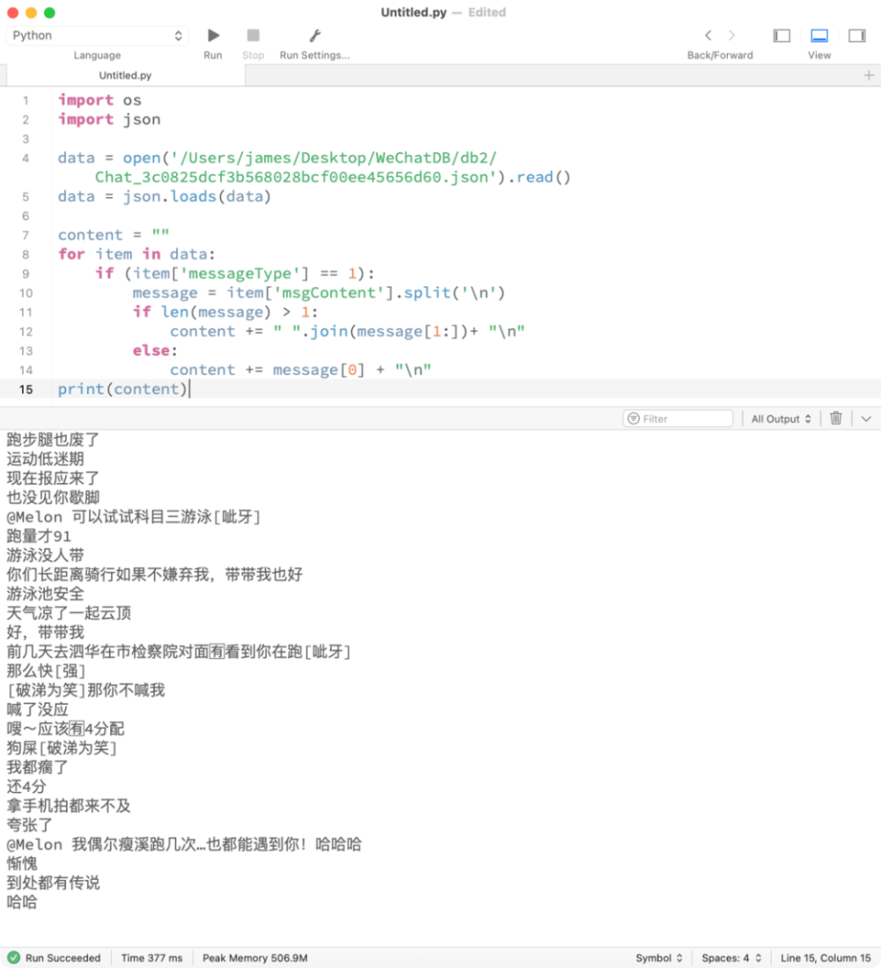
Task: Click output line '哈哈' at bottom
Action: click(x=22, y=902)
